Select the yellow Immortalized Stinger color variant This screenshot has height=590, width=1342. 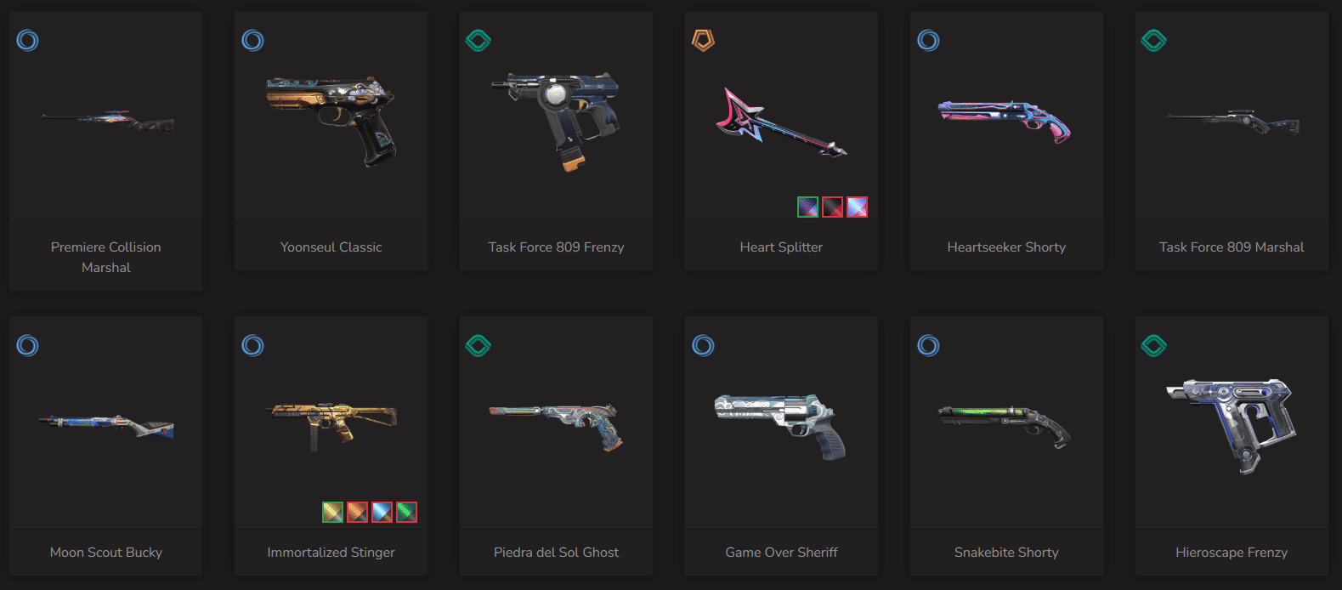(332, 512)
